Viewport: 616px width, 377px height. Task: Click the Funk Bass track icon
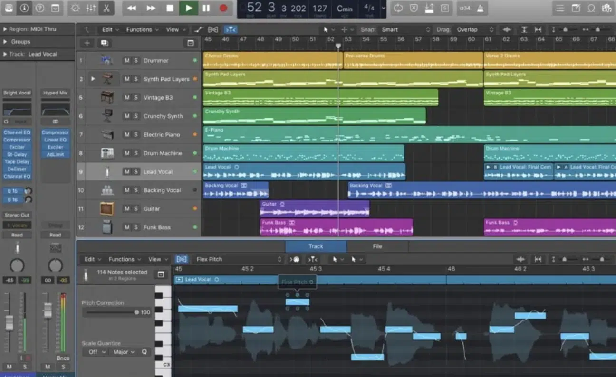tap(106, 227)
